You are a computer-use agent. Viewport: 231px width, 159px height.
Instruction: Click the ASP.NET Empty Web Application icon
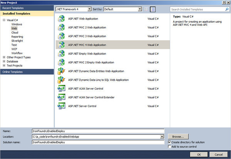point(61,54)
